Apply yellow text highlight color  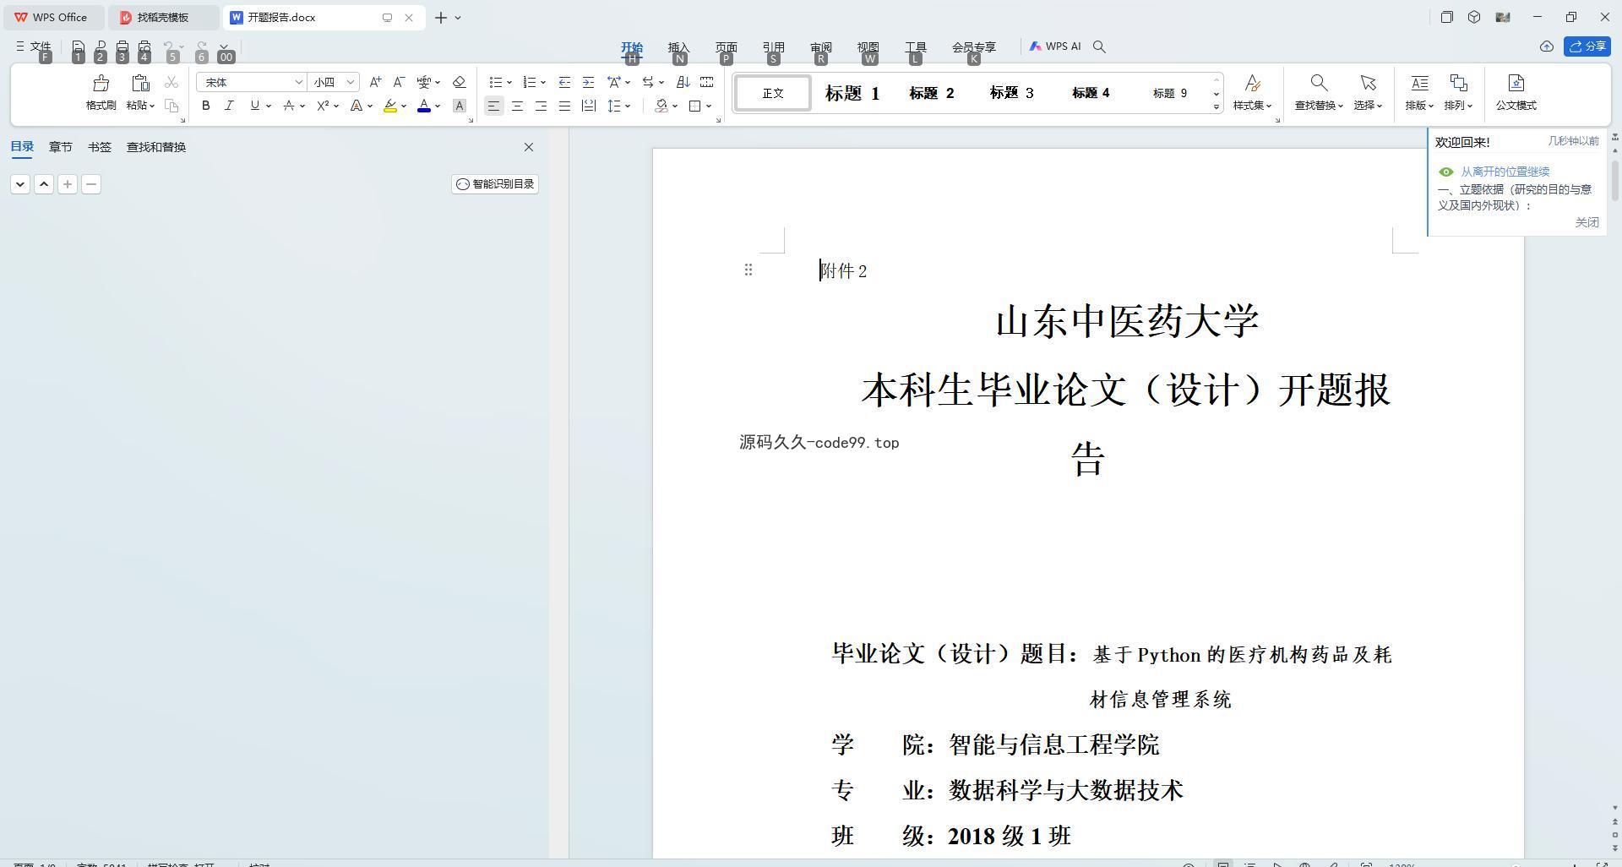tap(390, 106)
